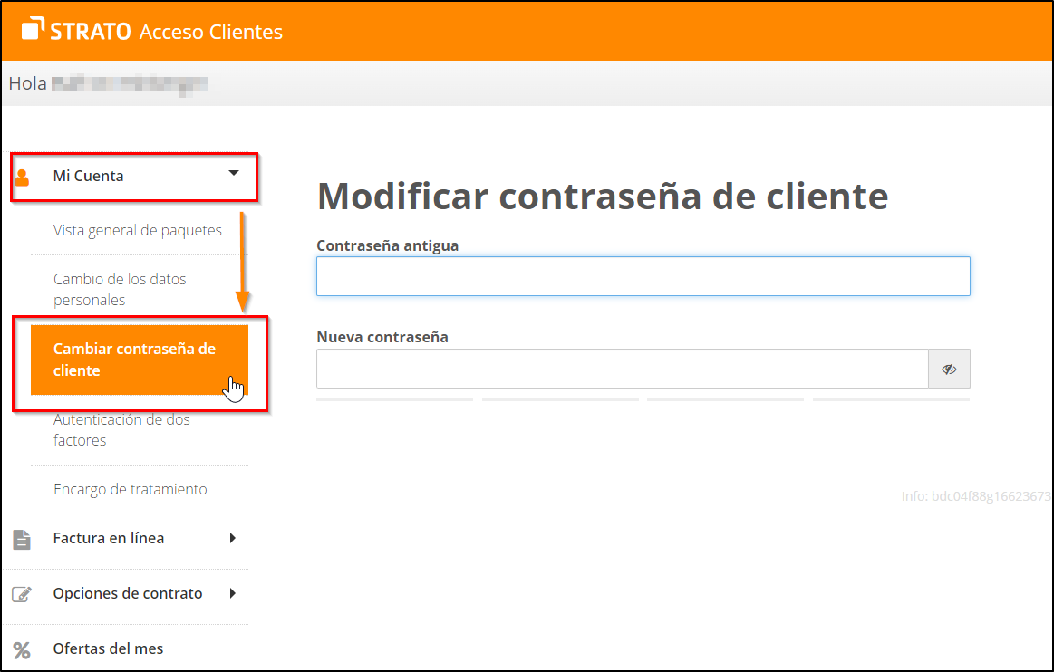Image resolution: width=1054 pixels, height=672 pixels.
Task: Click the Nueva contraseña input field
Action: (621, 369)
